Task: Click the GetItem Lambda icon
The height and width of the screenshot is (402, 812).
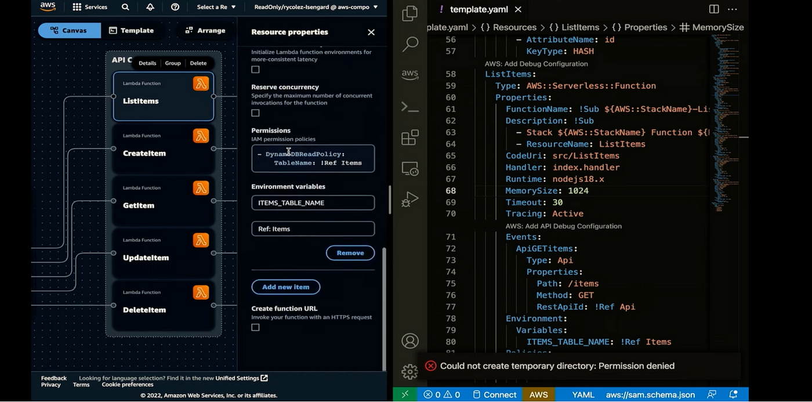Action: tap(201, 188)
